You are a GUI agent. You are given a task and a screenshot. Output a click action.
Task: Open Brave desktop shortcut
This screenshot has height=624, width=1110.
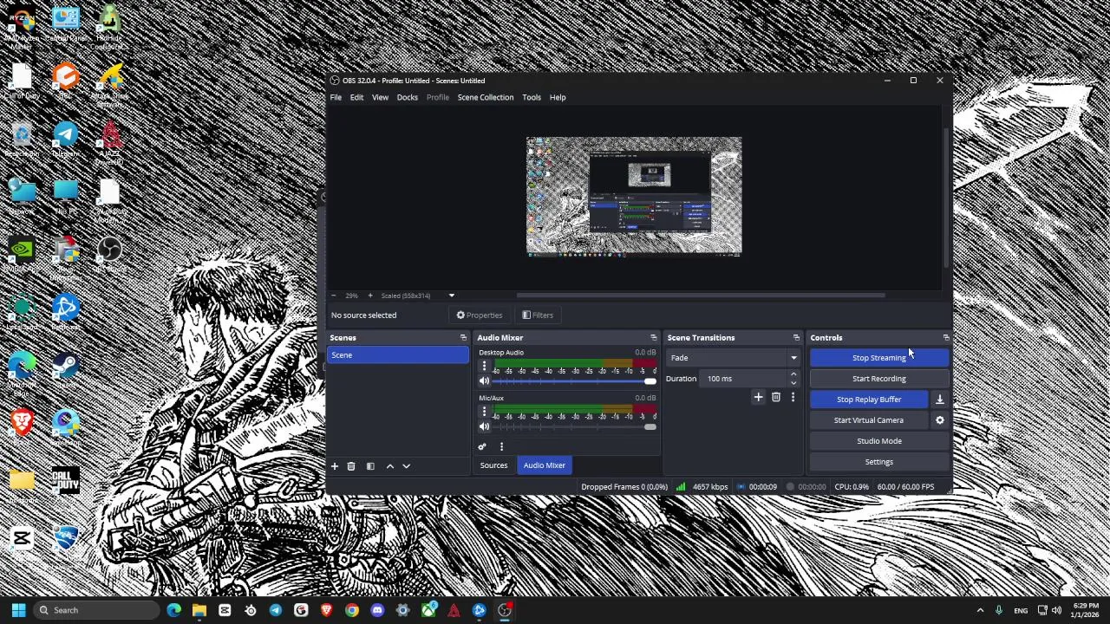tap(22, 427)
